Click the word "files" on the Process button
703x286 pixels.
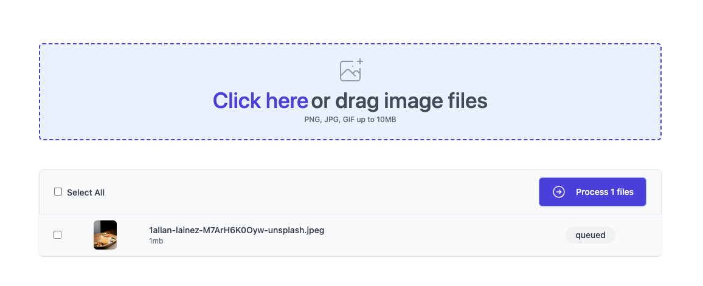pyautogui.click(x=625, y=192)
